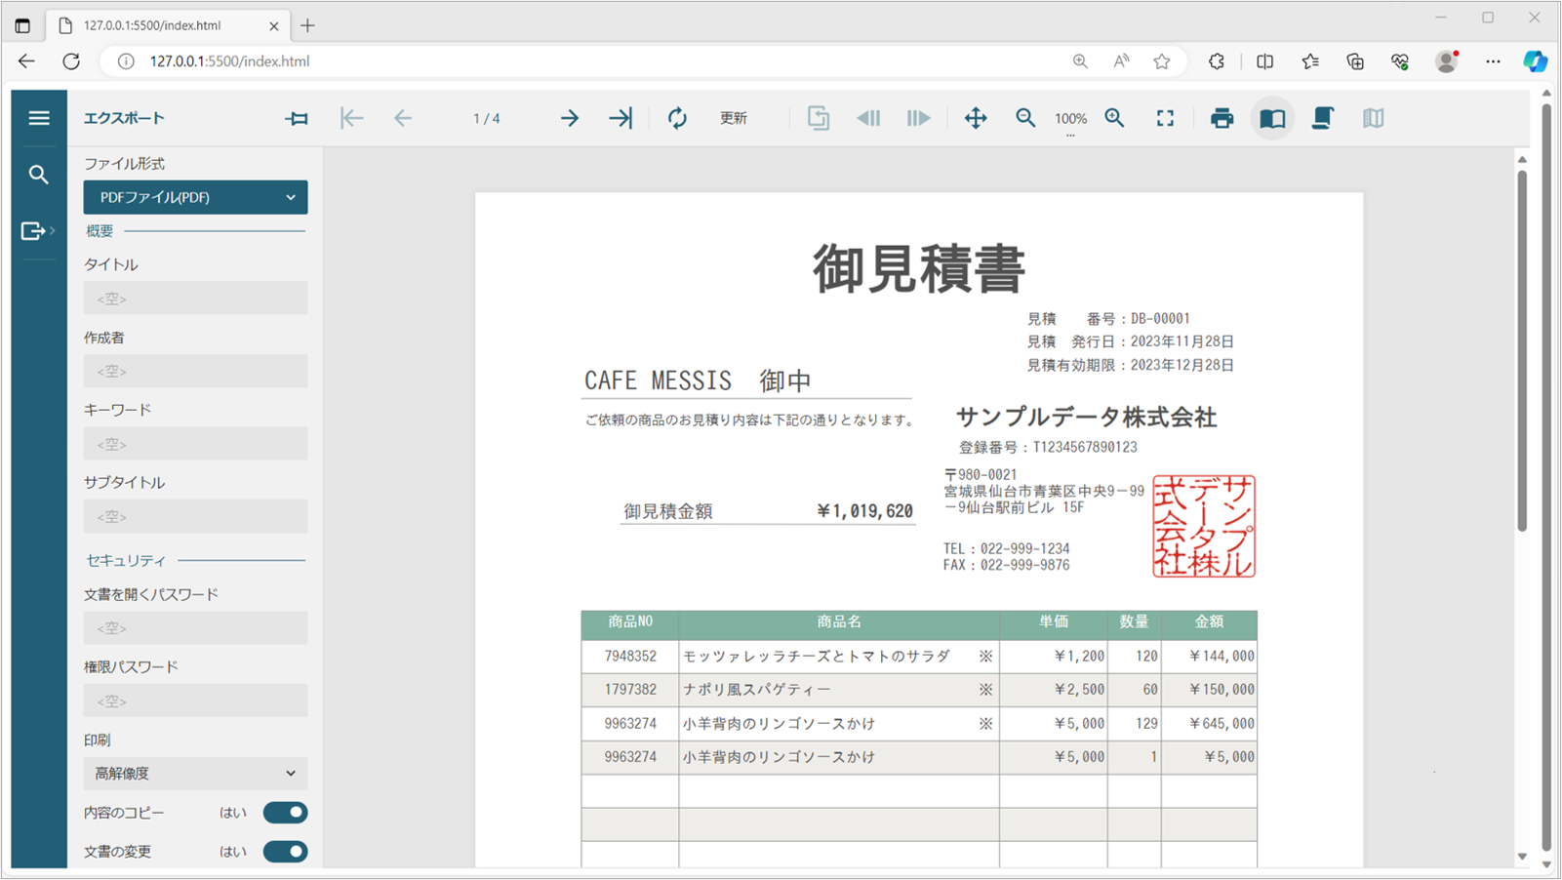Go to the previous page
The width and height of the screenshot is (1562, 880).
point(403,118)
